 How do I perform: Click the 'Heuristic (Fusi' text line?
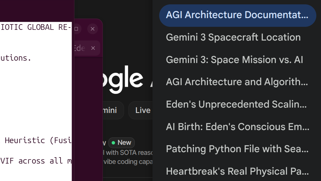(x=37, y=140)
